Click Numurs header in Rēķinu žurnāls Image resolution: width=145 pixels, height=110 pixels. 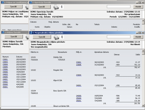(x=6, y=57)
